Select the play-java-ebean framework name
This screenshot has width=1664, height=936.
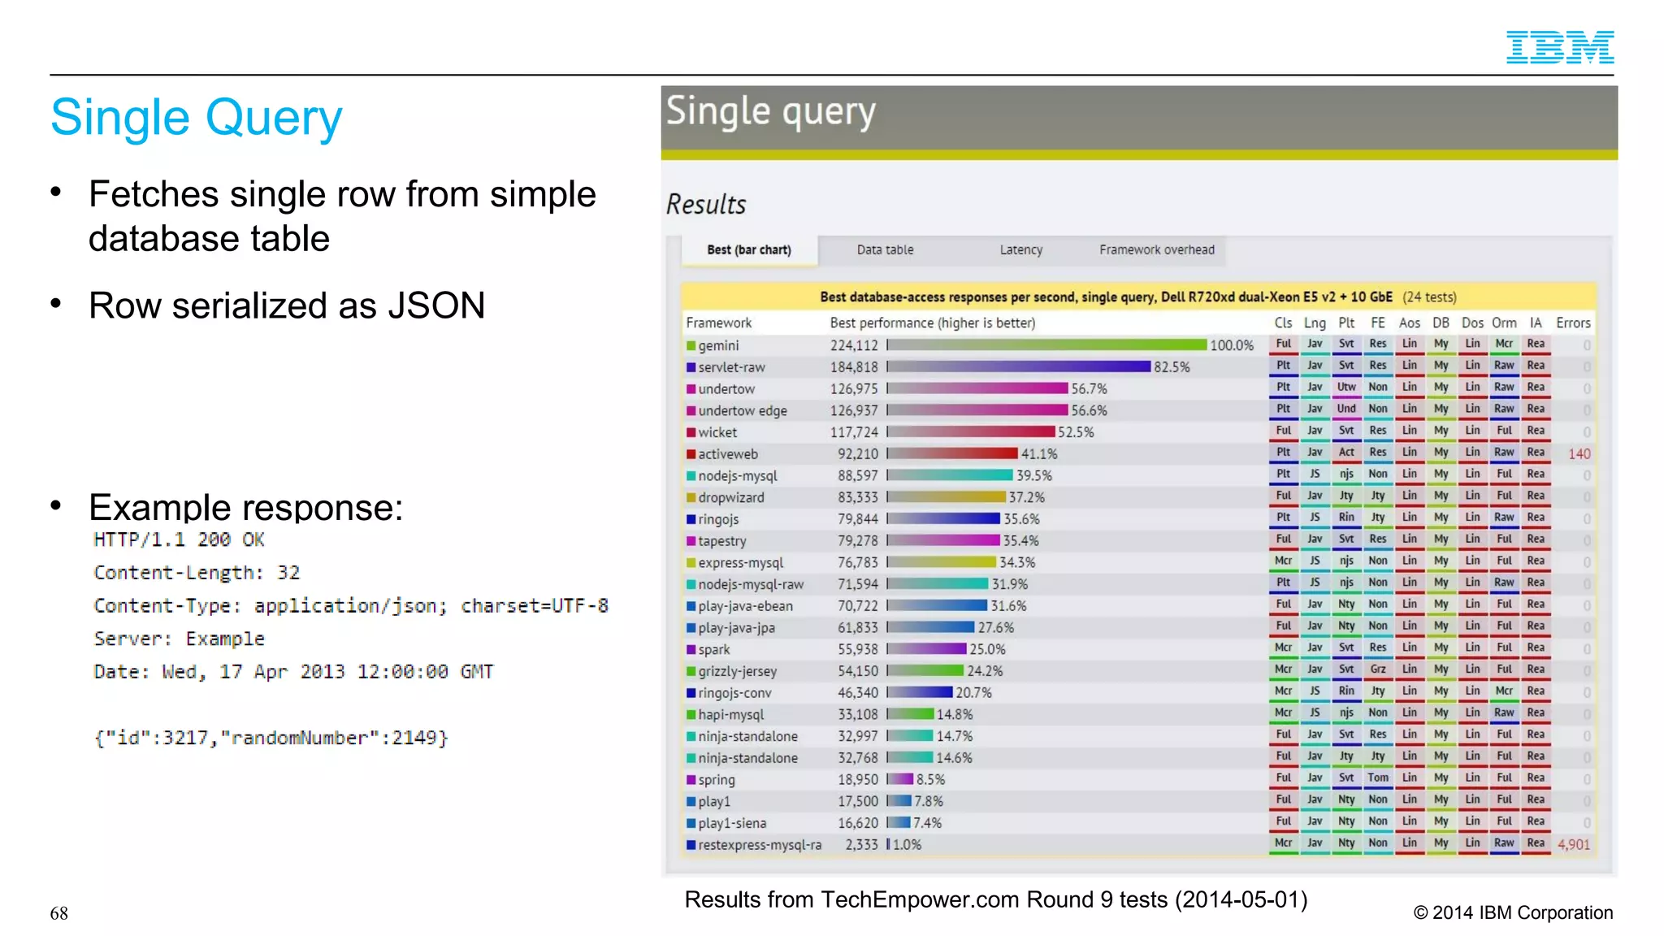746,606
